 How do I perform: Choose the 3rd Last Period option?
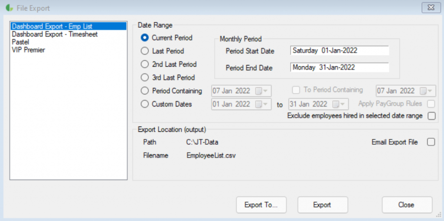pyautogui.click(x=145, y=77)
